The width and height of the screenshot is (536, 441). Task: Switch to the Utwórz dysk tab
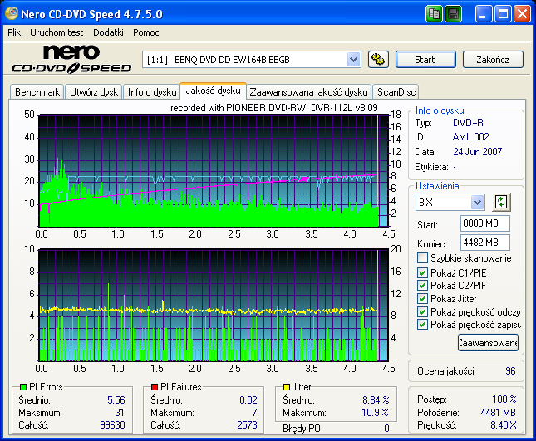tap(94, 92)
